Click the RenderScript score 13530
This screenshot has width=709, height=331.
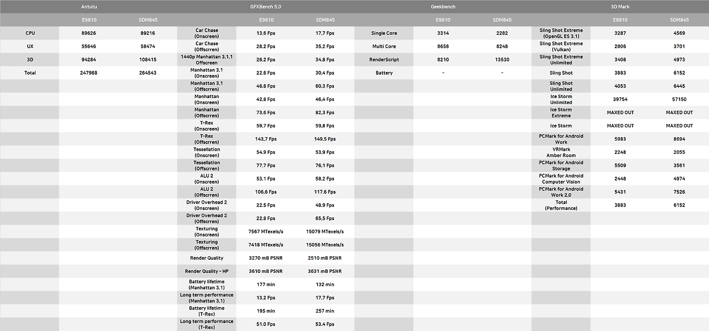502,60
